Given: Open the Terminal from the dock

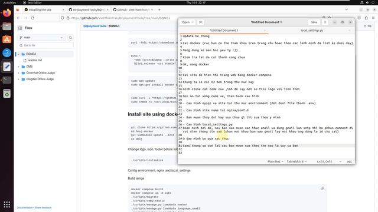Looking at the screenshot, I should click(x=6, y=80).
